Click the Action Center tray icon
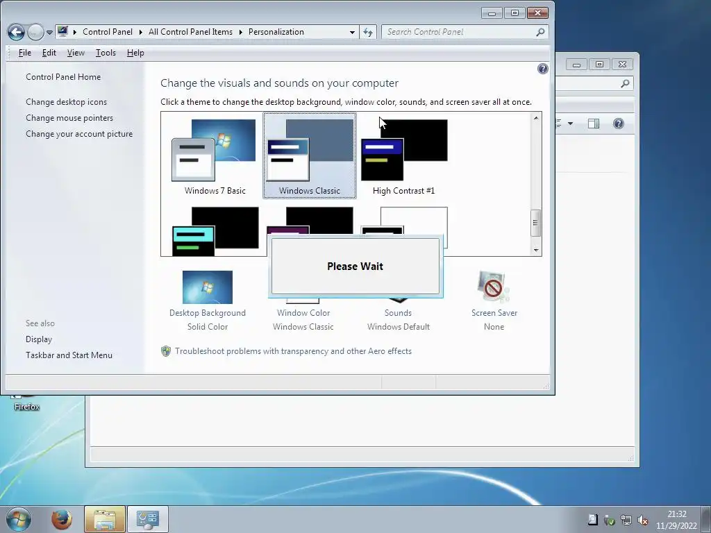The width and height of the screenshot is (711, 533). (x=592, y=519)
